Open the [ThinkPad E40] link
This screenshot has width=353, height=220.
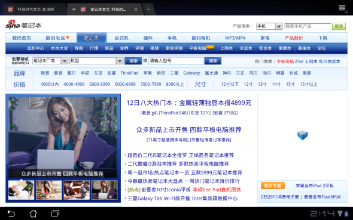pos(174,113)
